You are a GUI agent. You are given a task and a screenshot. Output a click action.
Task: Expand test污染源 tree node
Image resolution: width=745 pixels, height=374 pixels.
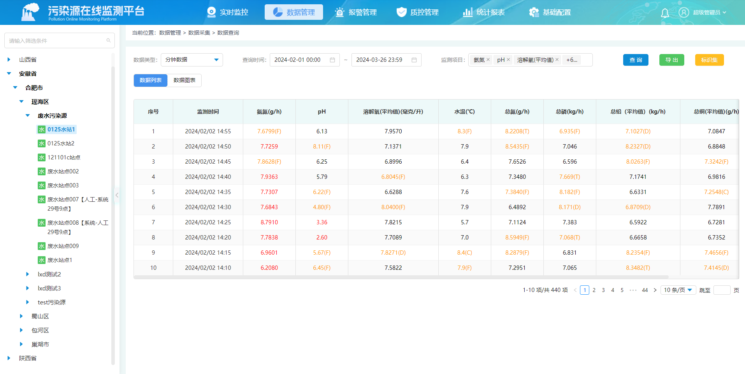[28, 302]
